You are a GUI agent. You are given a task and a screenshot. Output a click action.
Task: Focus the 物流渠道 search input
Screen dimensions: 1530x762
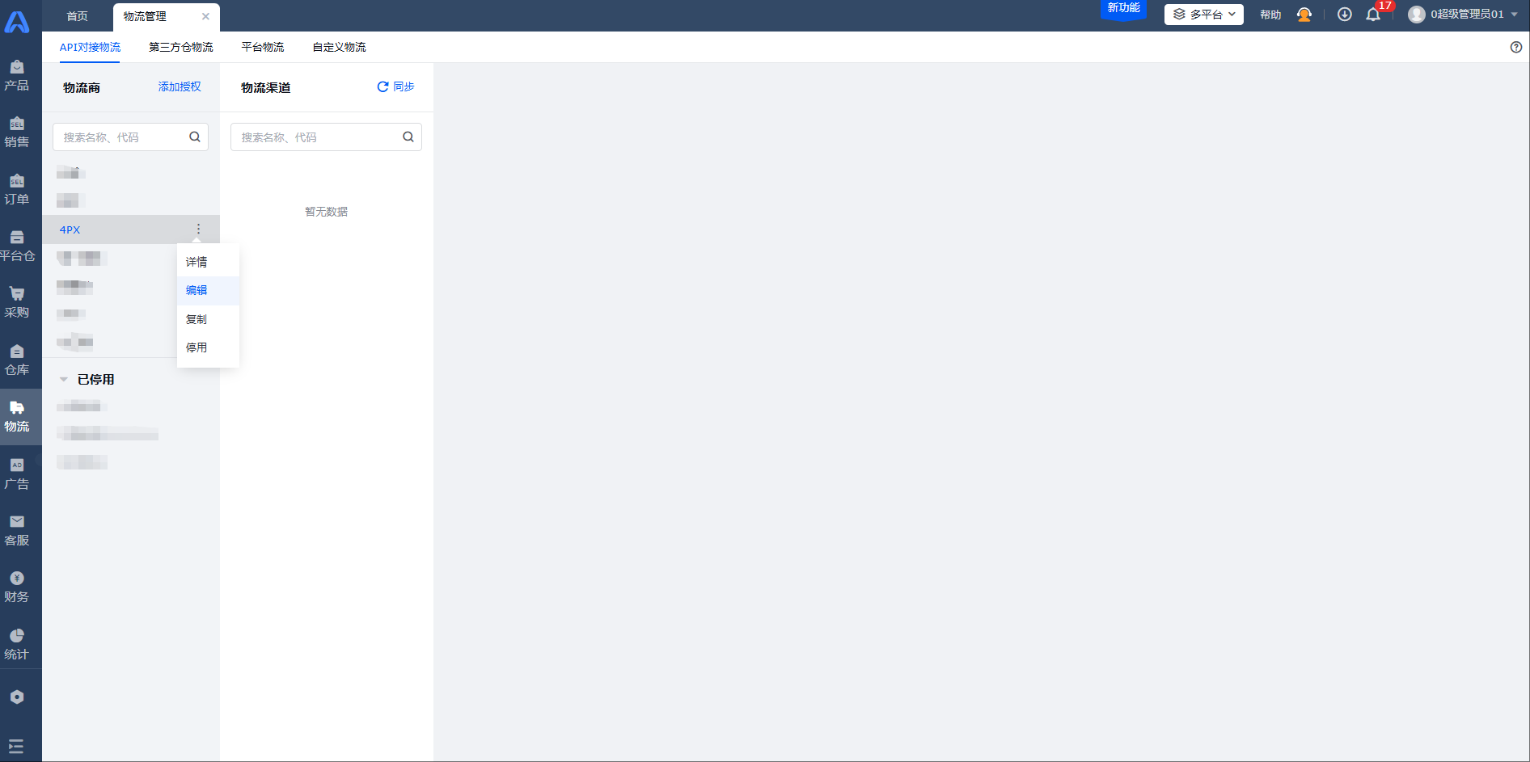click(x=326, y=137)
